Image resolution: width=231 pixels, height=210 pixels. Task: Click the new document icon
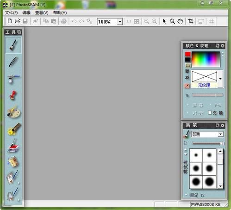pyautogui.click(x=10, y=21)
